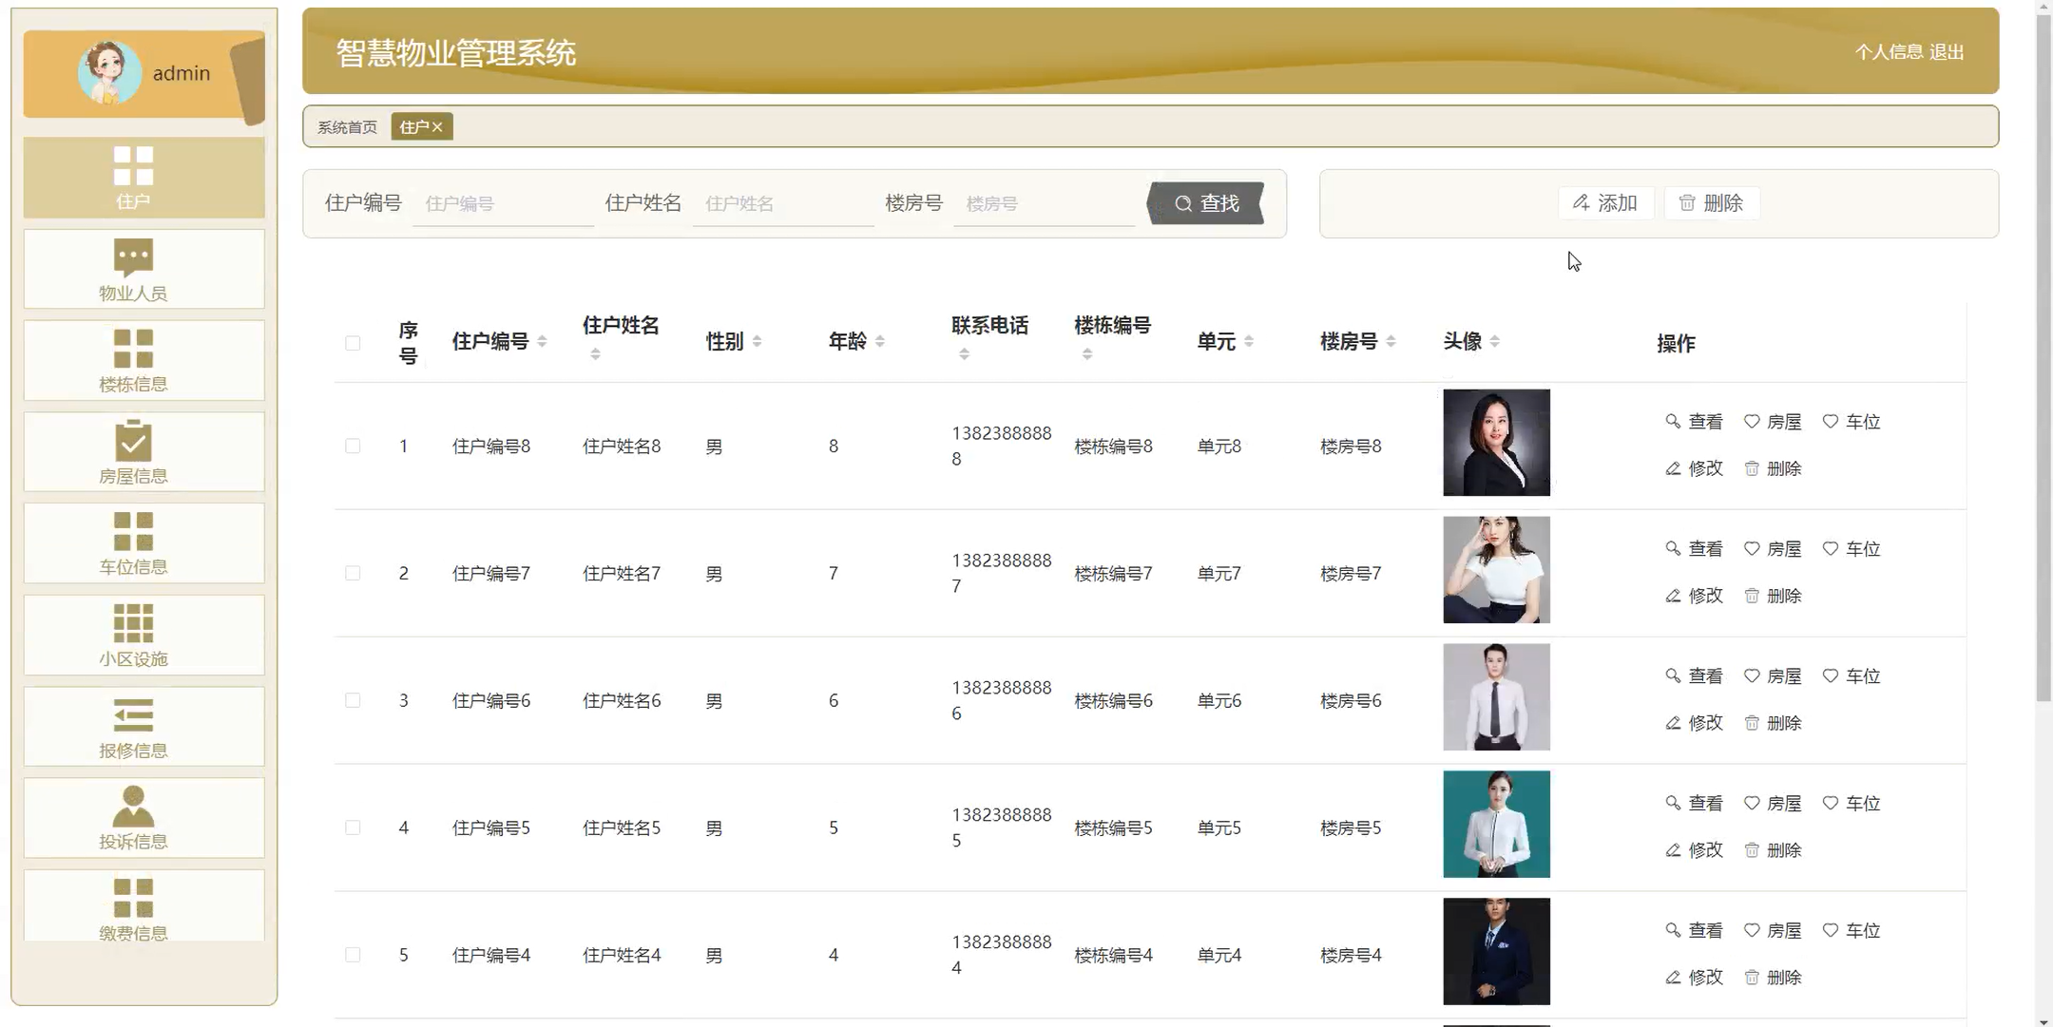The width and height of the screenshot is (2053, 1027).
Task: Close the 住户 tab
Action: pyautogui.click(x=437, y=127)
